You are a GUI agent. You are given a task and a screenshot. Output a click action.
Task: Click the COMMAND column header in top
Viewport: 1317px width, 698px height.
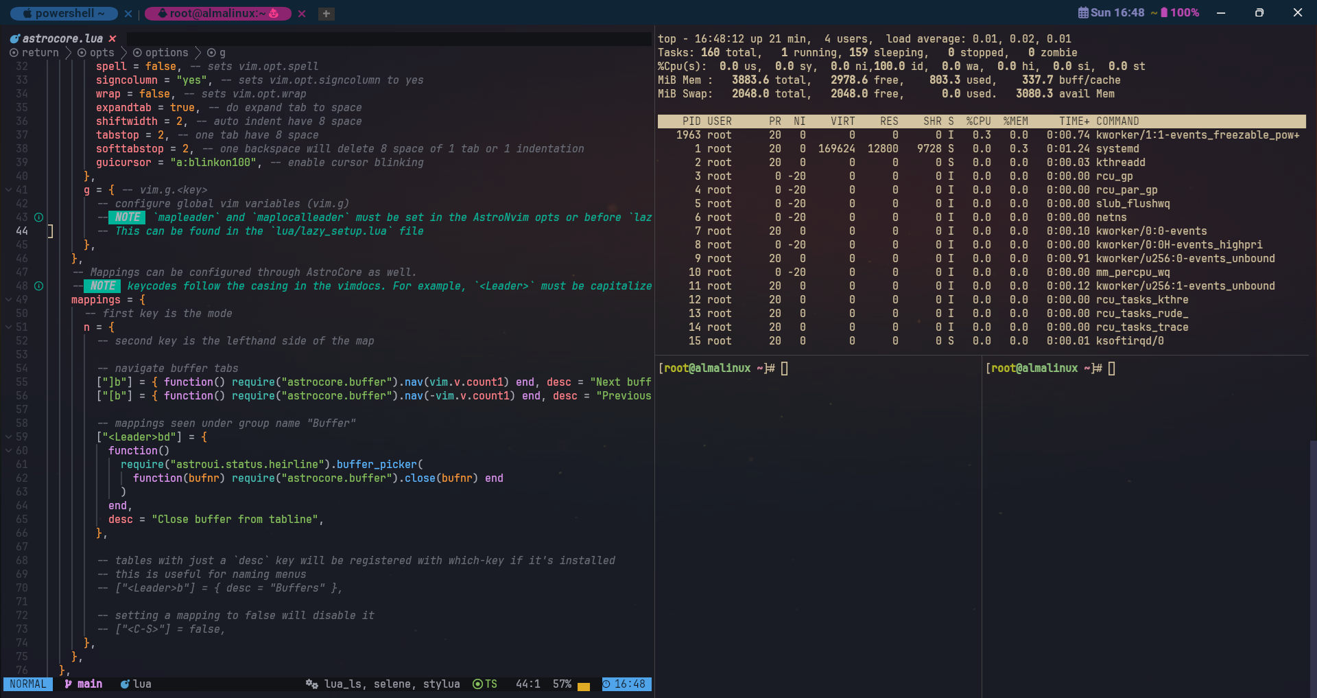coord(1117,121)
